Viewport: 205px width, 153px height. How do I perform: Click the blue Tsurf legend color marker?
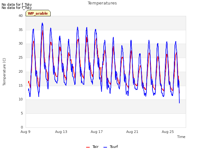tap(105, 147)
